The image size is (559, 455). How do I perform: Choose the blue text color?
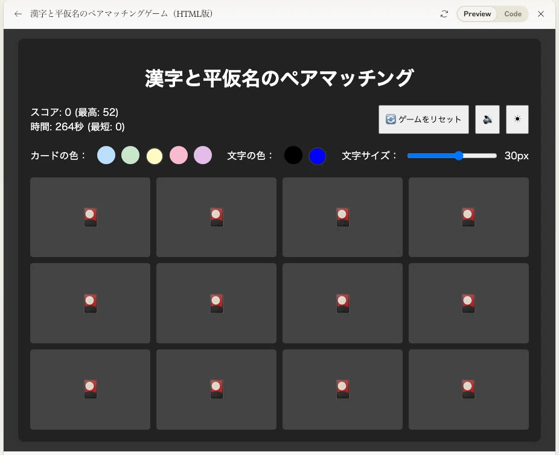(x=318, y=156)
